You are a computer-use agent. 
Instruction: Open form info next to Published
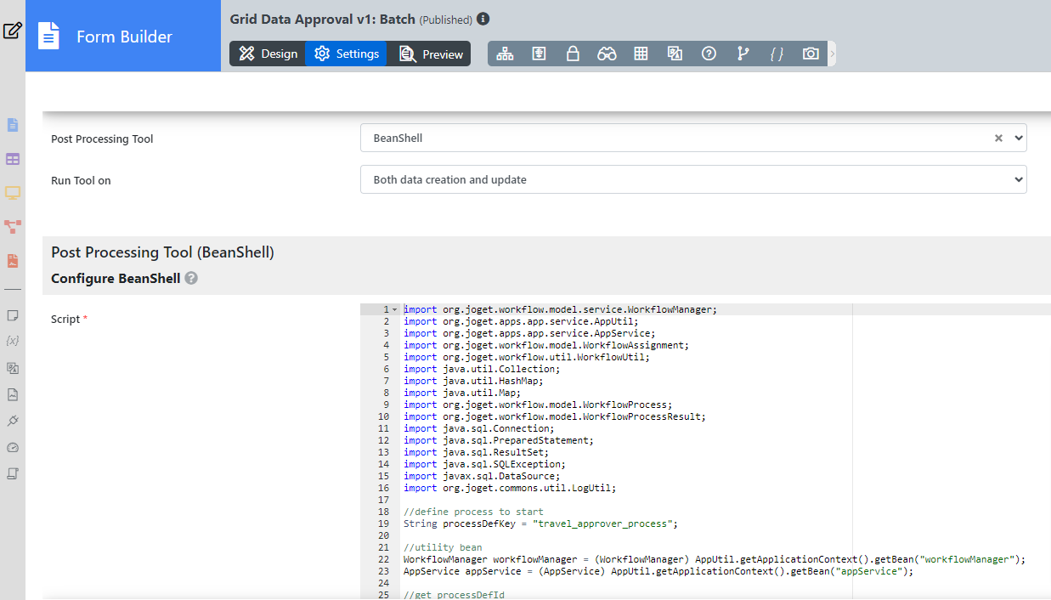pyautogui.click(x=483, y=19)
